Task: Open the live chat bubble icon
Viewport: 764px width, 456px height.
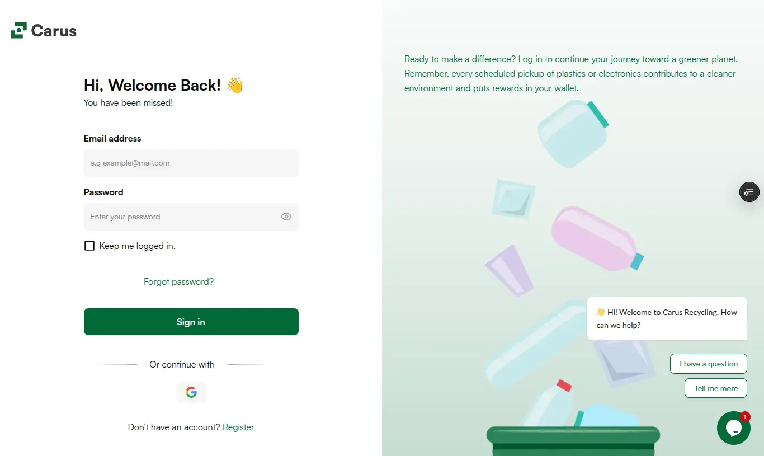Action: tap(733, 428)
